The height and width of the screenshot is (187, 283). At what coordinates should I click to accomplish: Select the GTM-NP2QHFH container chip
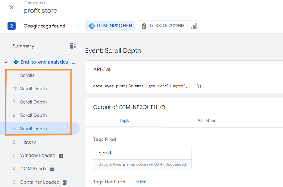coord(110,26)
